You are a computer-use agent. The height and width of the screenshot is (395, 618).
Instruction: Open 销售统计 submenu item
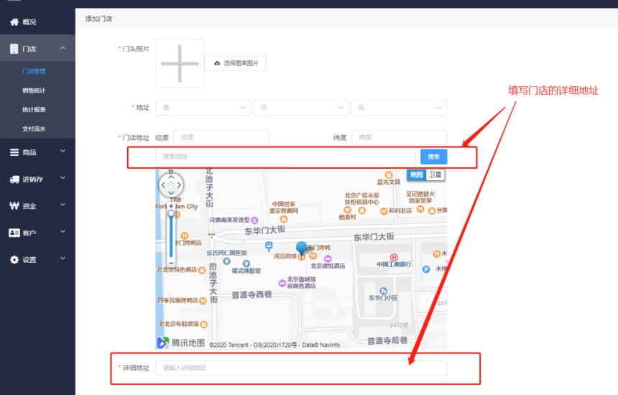34,90
